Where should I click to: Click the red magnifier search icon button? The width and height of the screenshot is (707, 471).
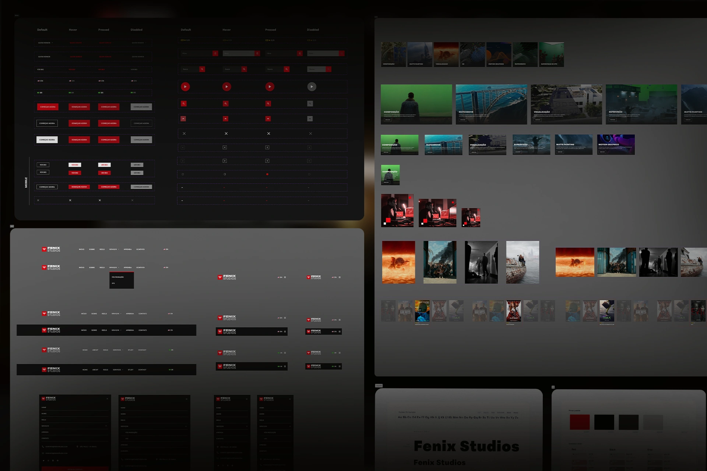tap(184, 103)
